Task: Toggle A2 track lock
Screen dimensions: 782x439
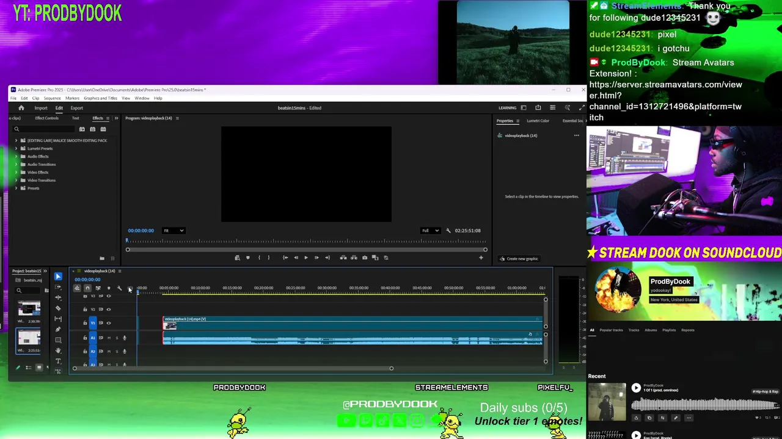Action: 85,351
